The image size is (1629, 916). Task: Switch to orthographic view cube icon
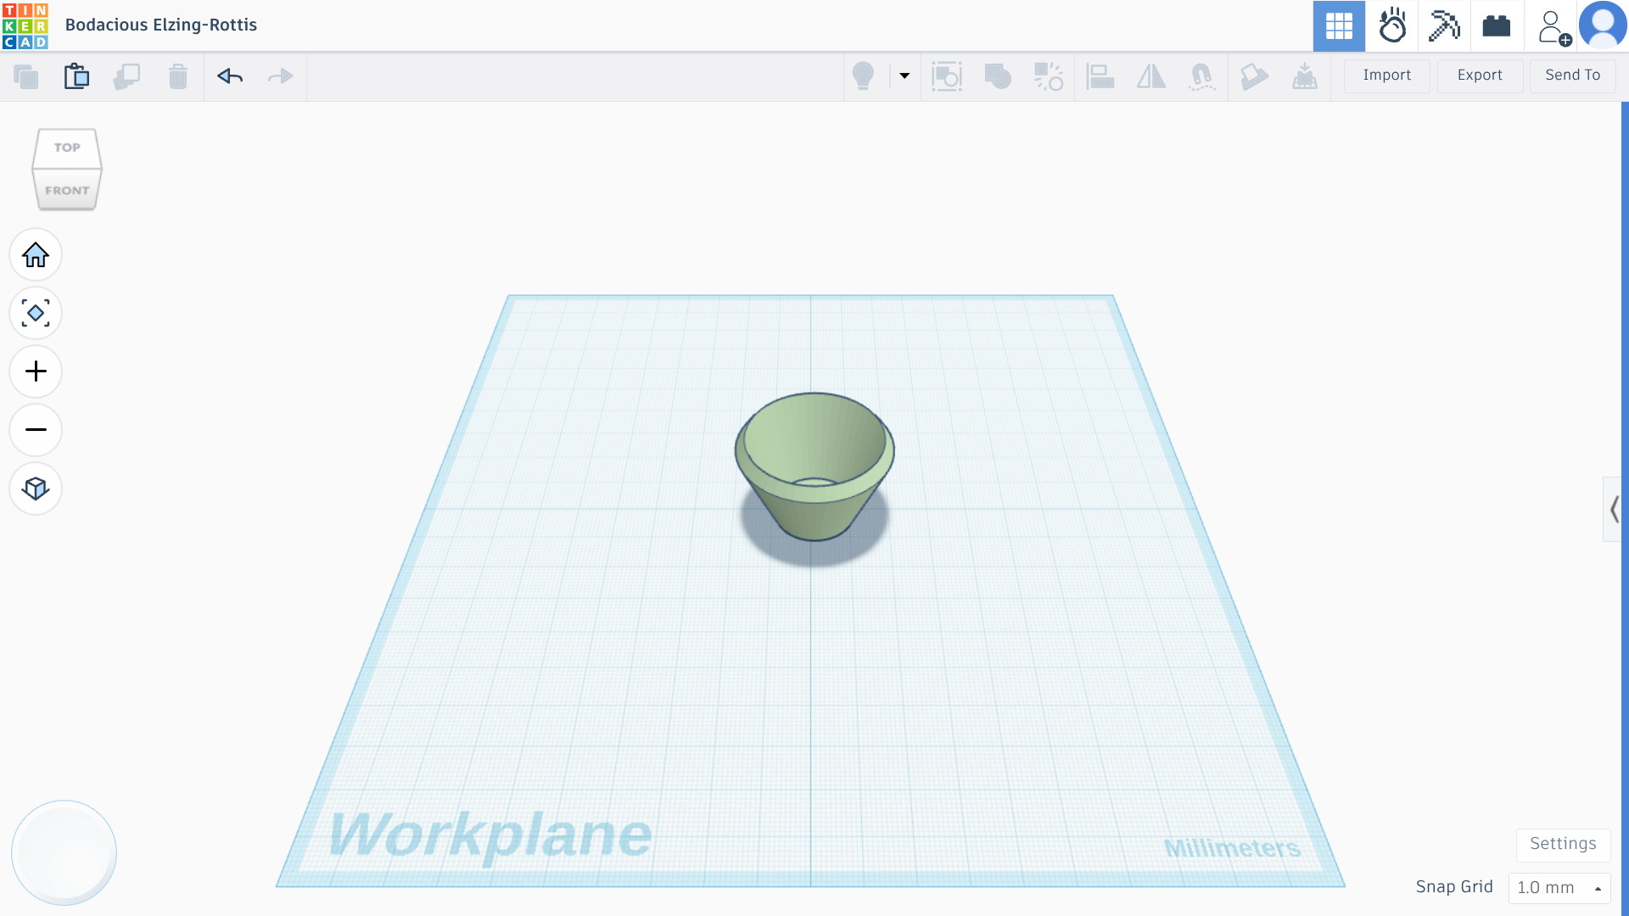point(36,489)
